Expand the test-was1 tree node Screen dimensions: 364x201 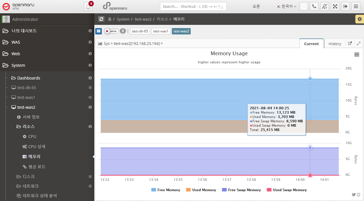[x=90, y=97]
